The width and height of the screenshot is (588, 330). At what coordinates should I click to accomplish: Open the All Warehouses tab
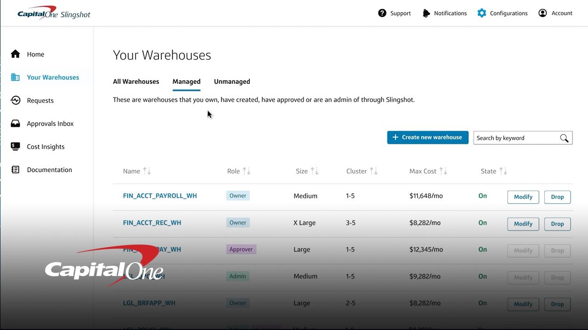[x=136, y=82]
